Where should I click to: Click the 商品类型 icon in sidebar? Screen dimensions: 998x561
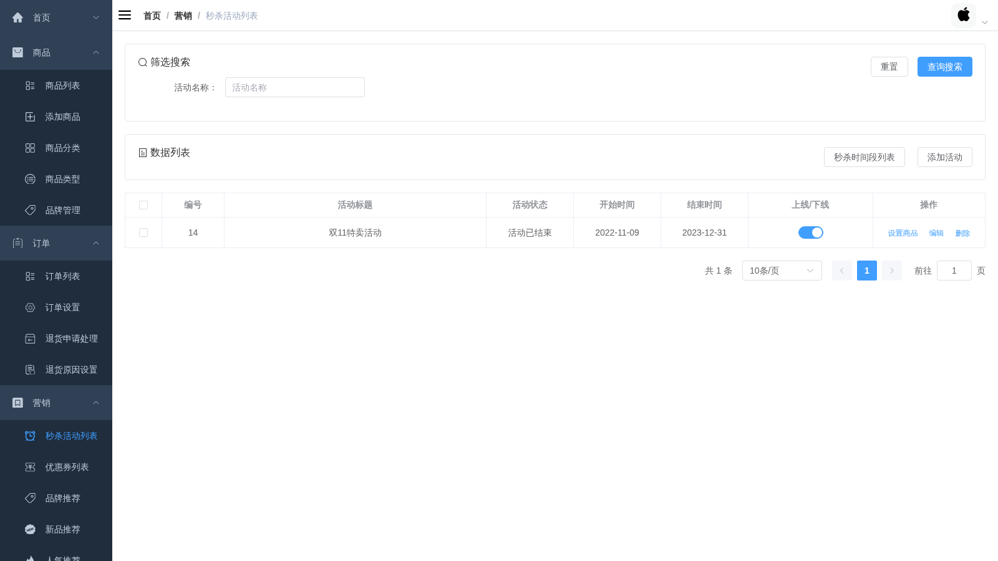tap(30, 179)
